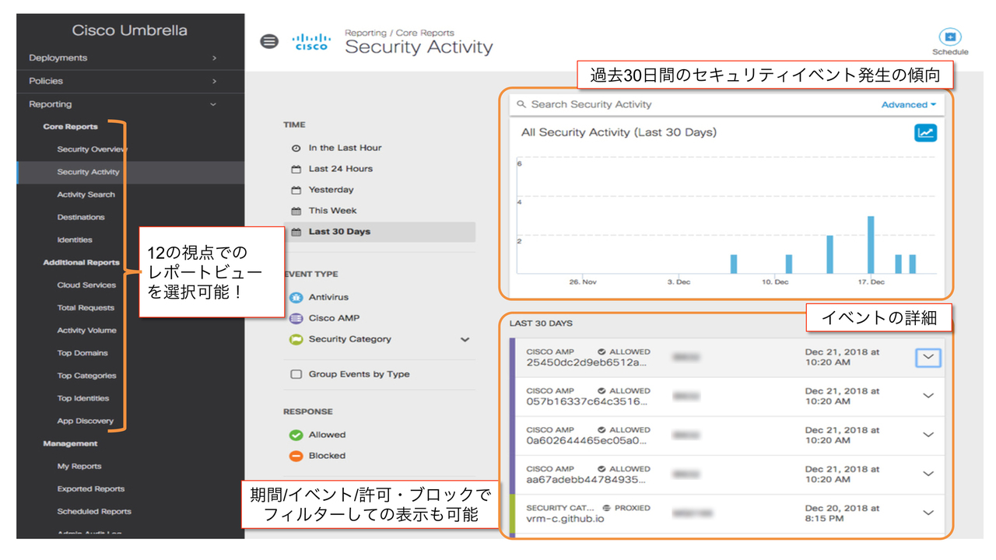Filter by the Allowed green check icon

tap(296, 435)
